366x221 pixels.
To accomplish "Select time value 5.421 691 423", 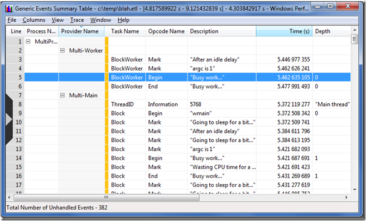I will pos(293,167).
